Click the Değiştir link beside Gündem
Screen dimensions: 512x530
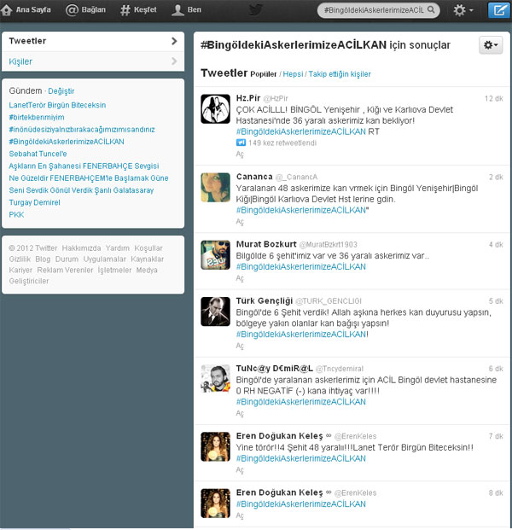(61, 91)
